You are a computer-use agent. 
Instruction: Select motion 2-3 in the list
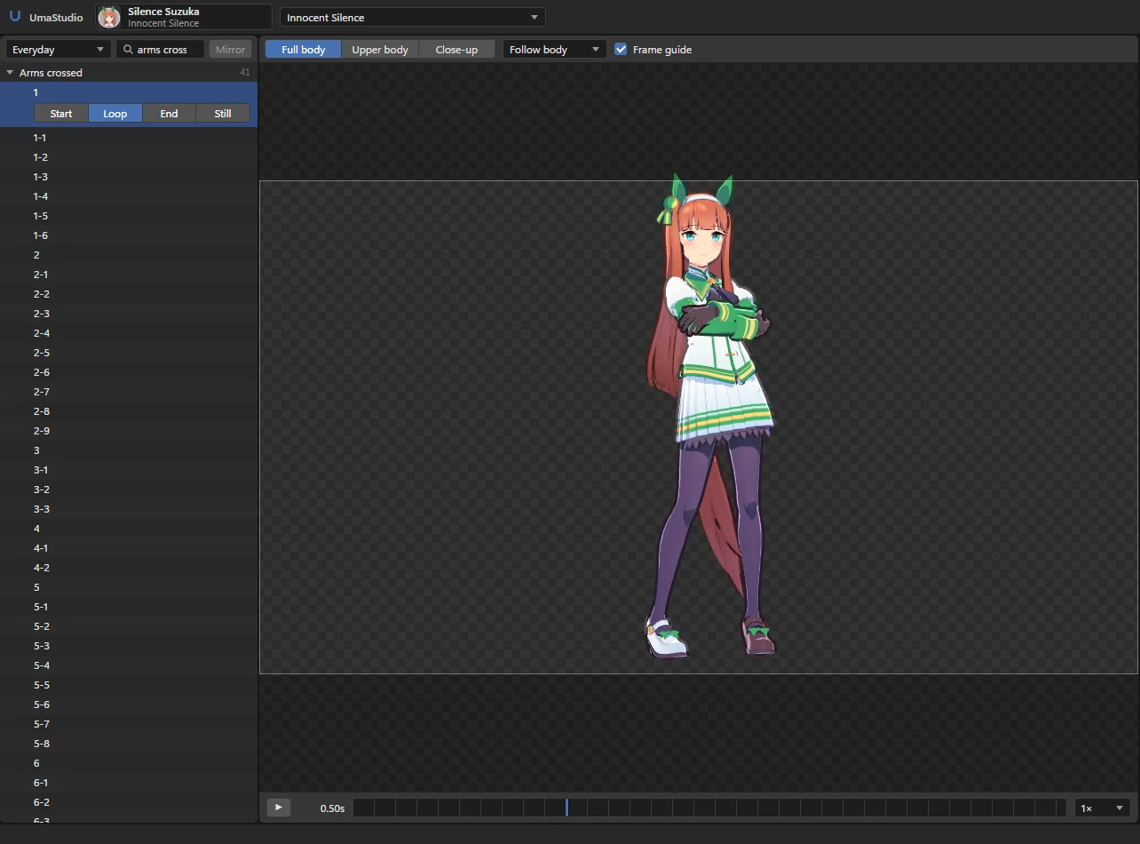point(129,314)
